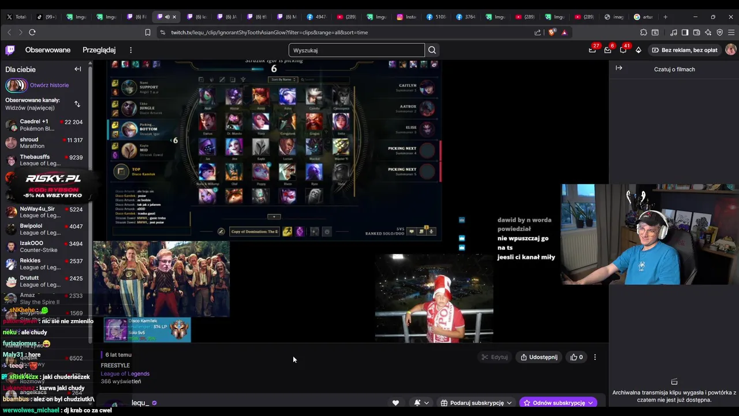The image size is (739, 416).
Task: Bookmark this page
Action: [x=148, y=32]
